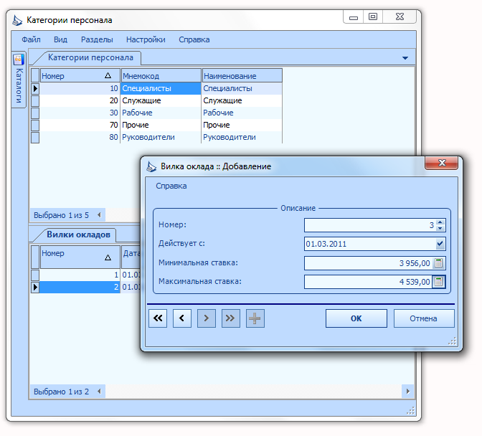Go to next record in the dialog
Image resolution: width=482 pixels, height=436 pixels.
tap(207, 318)
